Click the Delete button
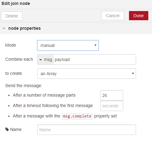Screen dimensions: 152x142 (12, 16)
